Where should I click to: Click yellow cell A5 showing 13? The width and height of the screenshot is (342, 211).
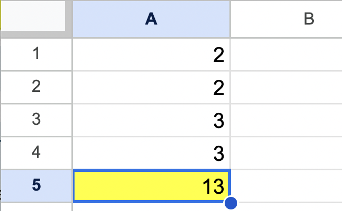click(x=151, y=185)
